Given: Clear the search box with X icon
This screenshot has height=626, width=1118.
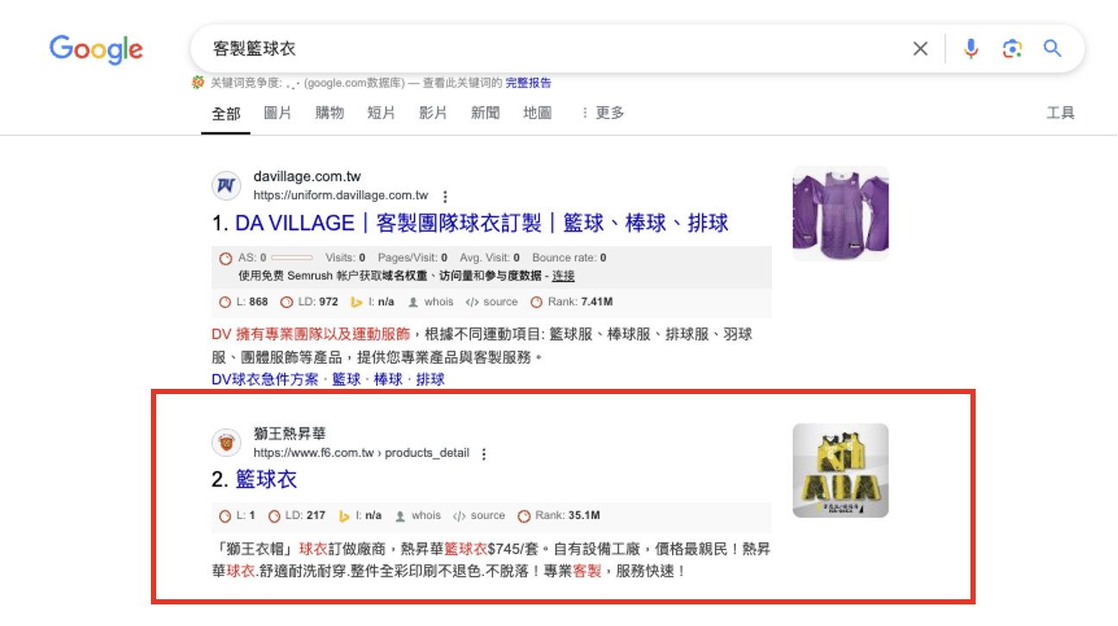Looking at the screenshot, I should click(920, 49).
